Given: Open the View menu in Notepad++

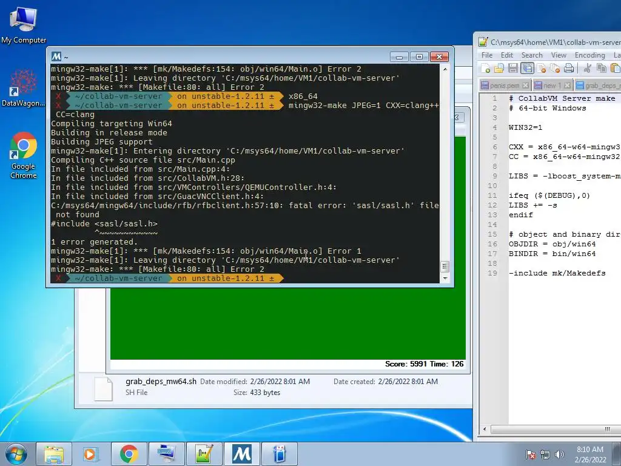Looking at the screenshot, I should tap(559, 55).
